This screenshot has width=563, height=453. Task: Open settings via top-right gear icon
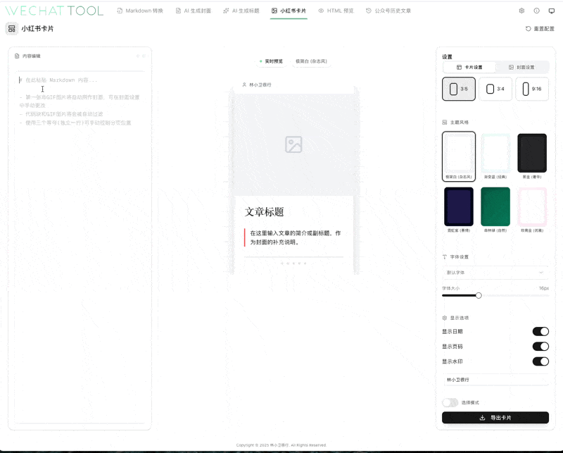pyautogui.click(x=521, y=11)
